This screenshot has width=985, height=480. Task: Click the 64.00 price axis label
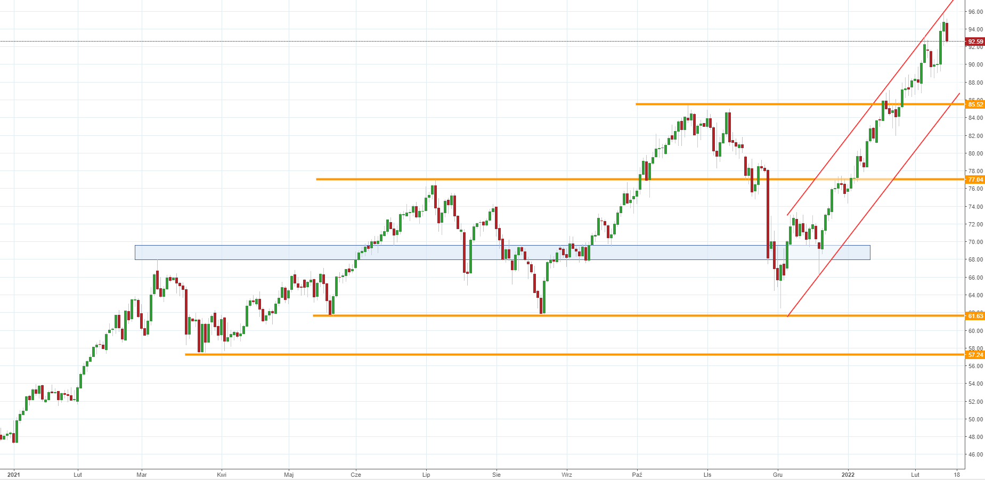click(975, 295)
